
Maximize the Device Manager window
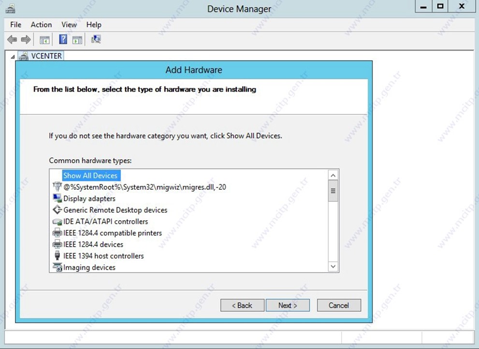(x=440, y=6)
